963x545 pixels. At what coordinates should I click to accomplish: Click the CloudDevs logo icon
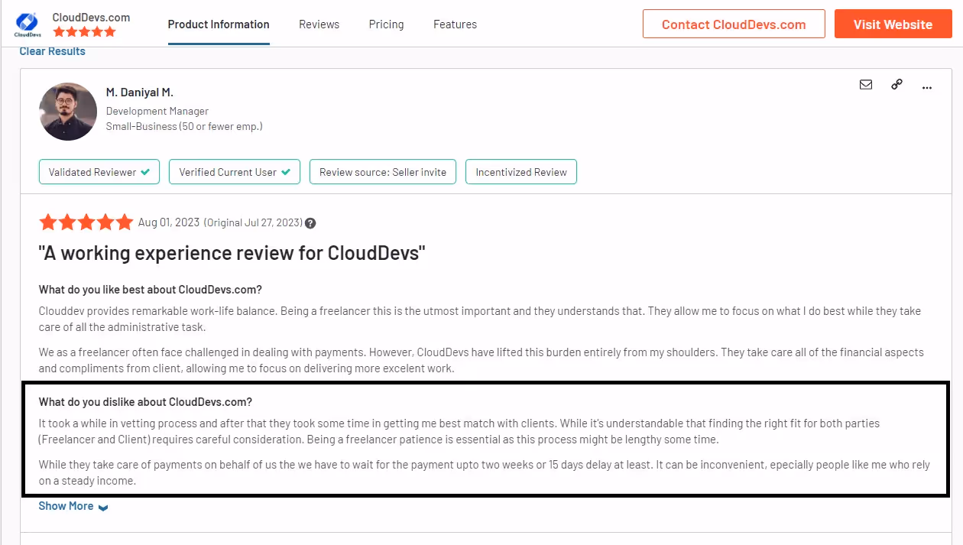(26, 24)
